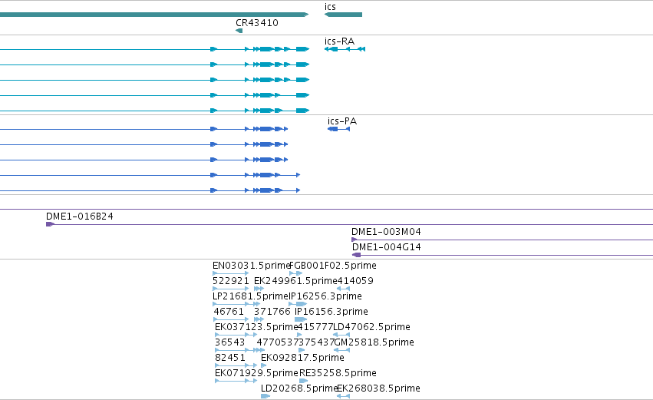Image resolution: width=653 pixels, height=400 pixels.
Task: Select the RE35258.5prime EST label
Action: coord(338,373)
